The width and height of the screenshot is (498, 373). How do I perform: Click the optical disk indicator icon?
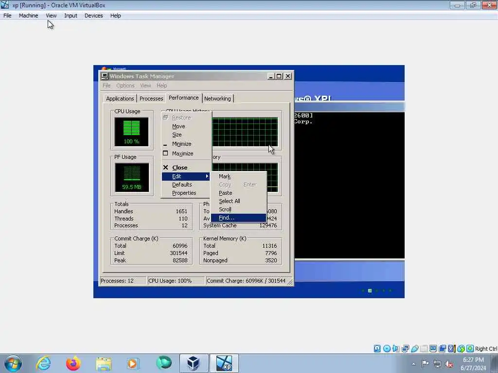387,349
